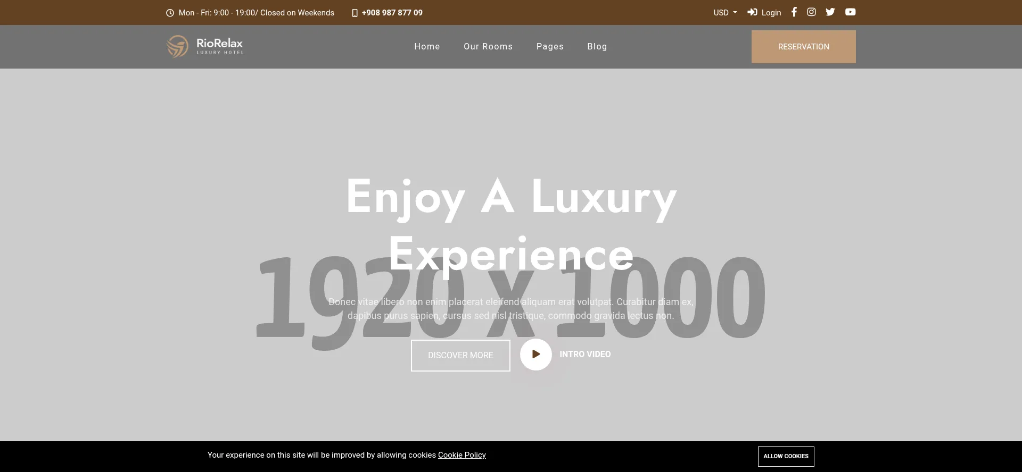Click the Donec vitae libero paragraph

coord(511,309)
